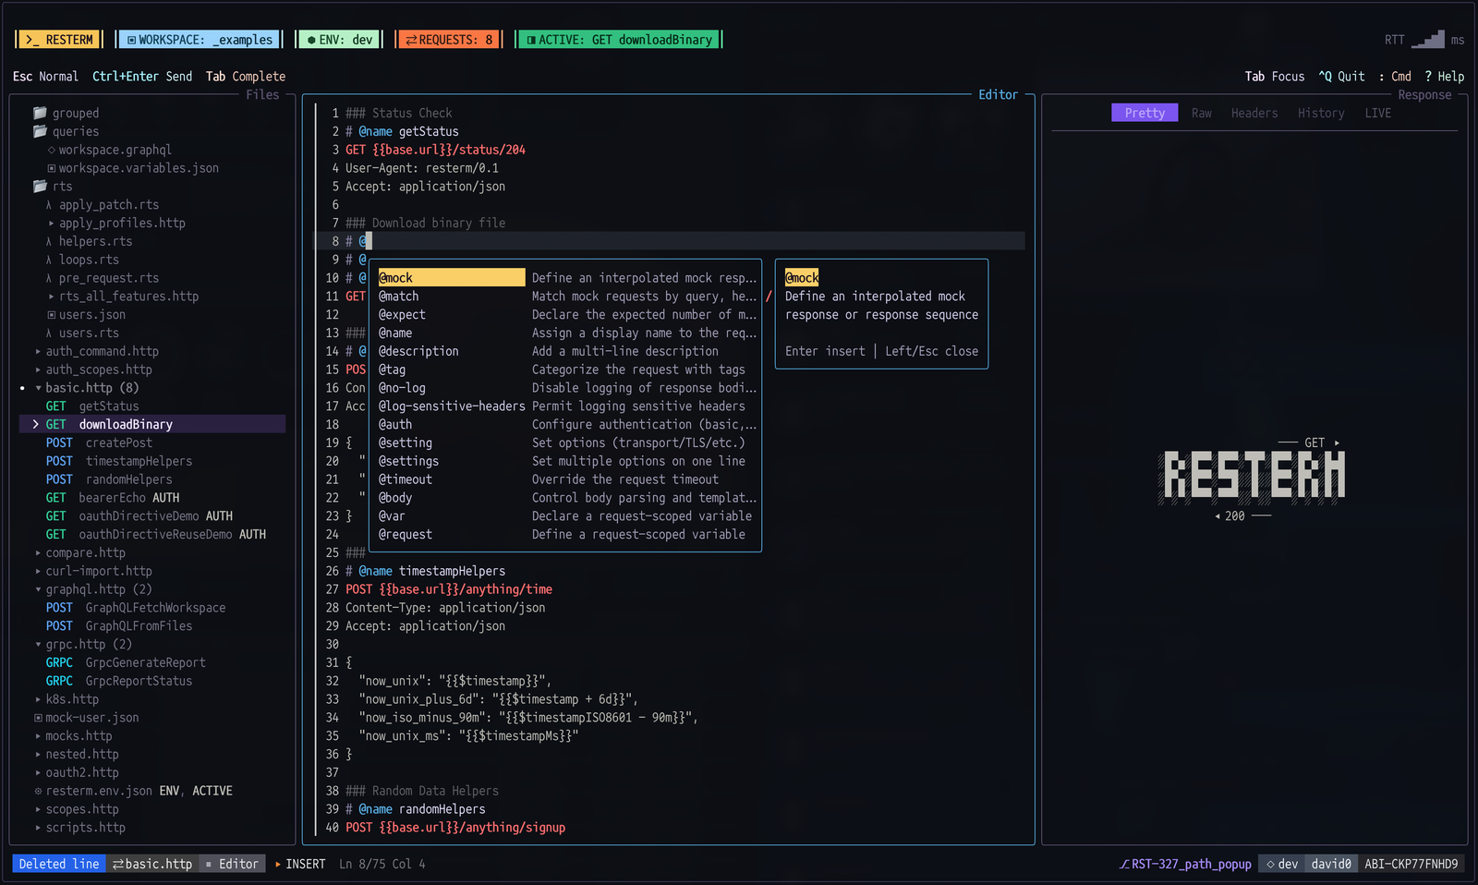The image size is (1478, 885).
Task: Open History response tab
Action: pos(1321,113)
